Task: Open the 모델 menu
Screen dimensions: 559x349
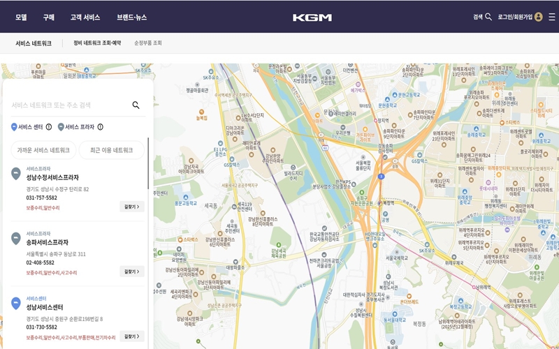Action: tap(21, 17)
